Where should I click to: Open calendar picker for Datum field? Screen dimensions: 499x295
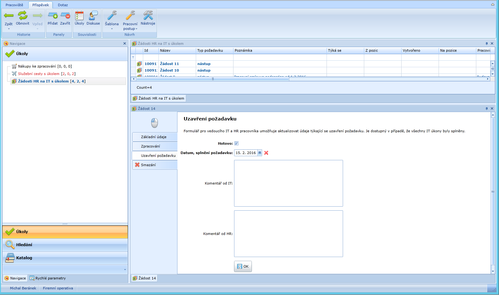click(260, 153)
